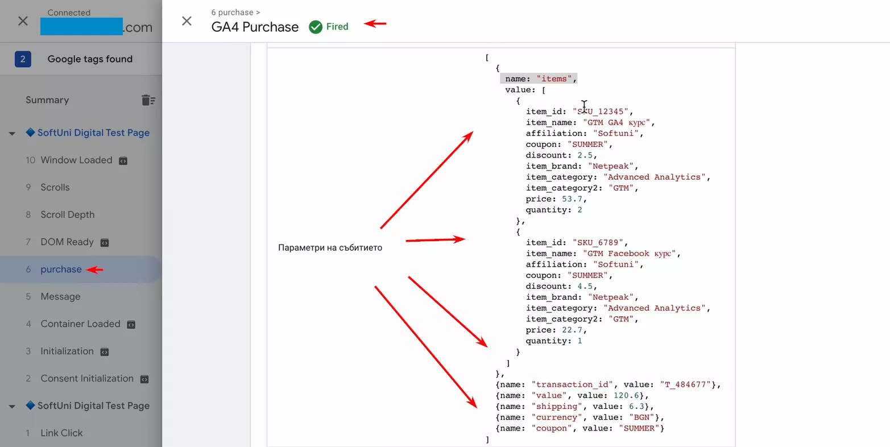Select event 9 Scrolls
Image resolution: width=890 pixels, height=447 pixels.
pos(55,188)
